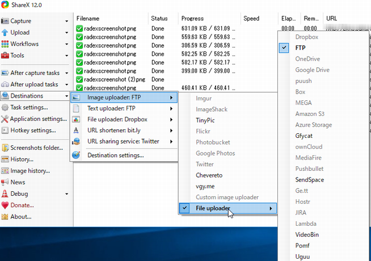Click the Destination settings globe icon
This screenshot has height=261, width=371.
pyautogui.click(x=76, y=155)
